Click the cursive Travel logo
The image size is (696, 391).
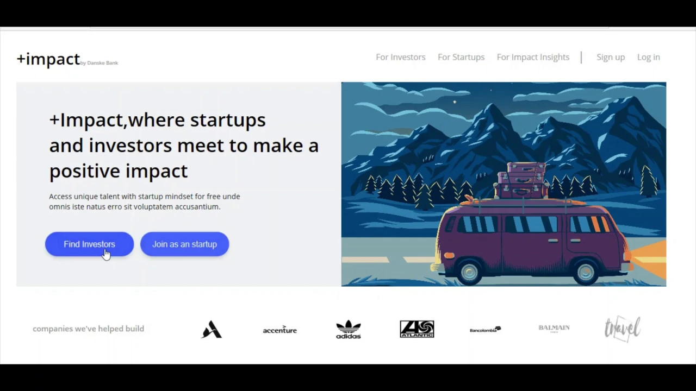pyautogui.click(x=623, y=329)
